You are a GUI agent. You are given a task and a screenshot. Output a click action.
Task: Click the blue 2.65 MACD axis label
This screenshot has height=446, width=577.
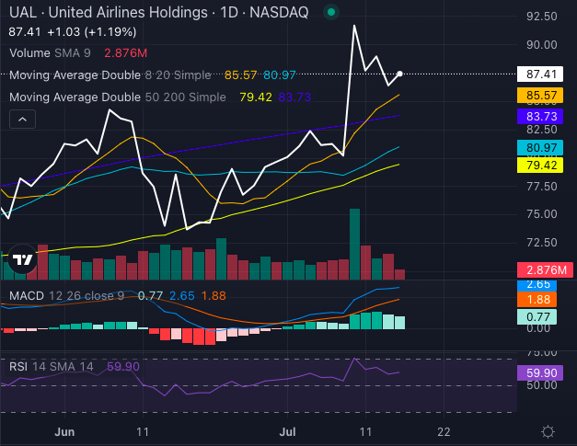537,285
